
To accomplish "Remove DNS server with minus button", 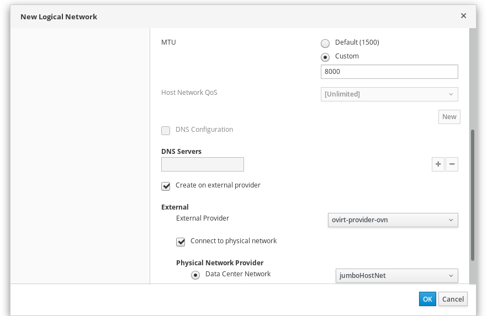I will coord(452,164).
